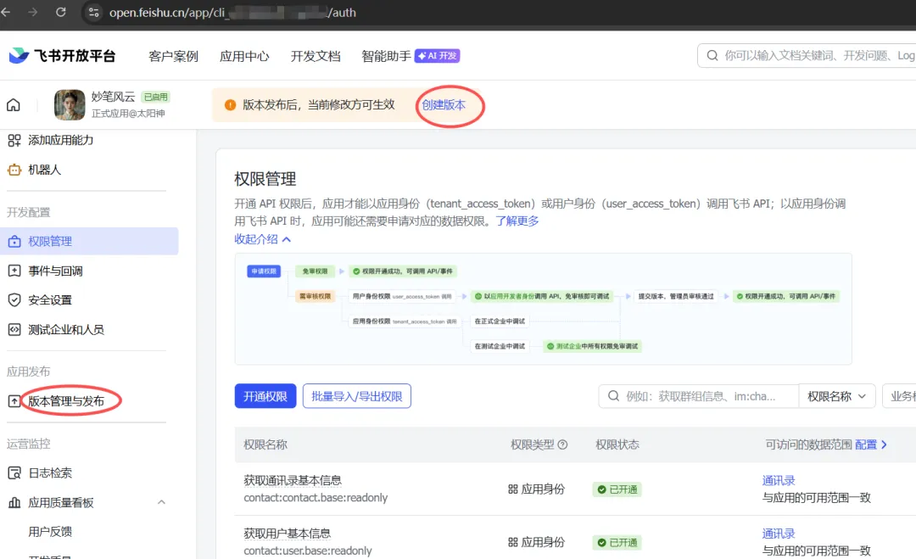Click the 配置 link in table header
Image resolution: width=916 pixels, height=559 pixels.
pyautogui.click(x=871, y=444)
